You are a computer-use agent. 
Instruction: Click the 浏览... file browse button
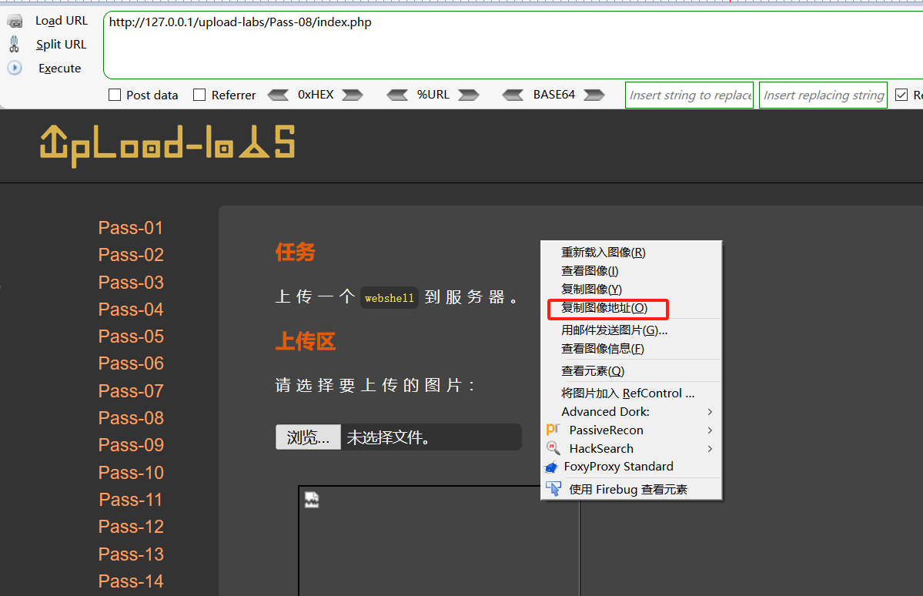[x=308, y=437]
